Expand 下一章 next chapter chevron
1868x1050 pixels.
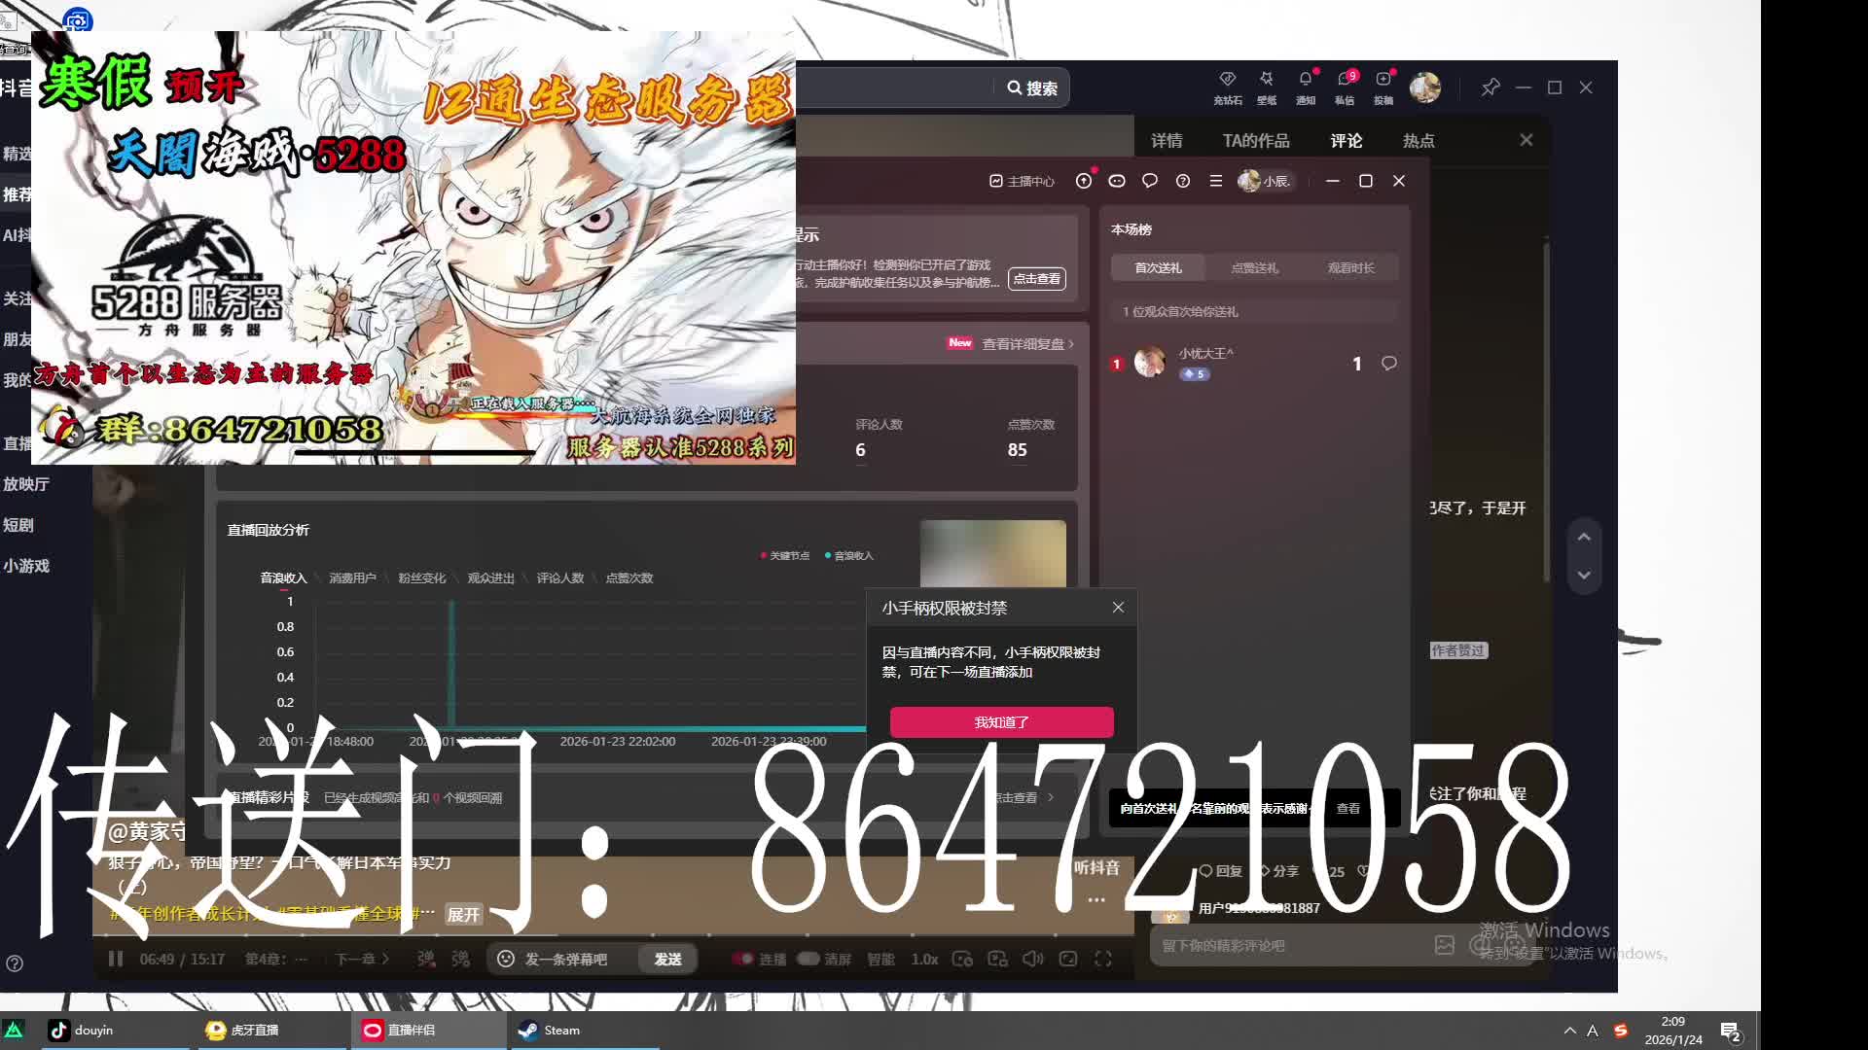coord(386,959)
